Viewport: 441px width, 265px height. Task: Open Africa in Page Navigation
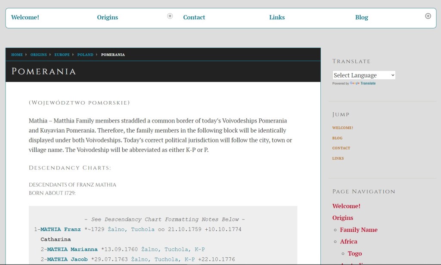point(348,241)
